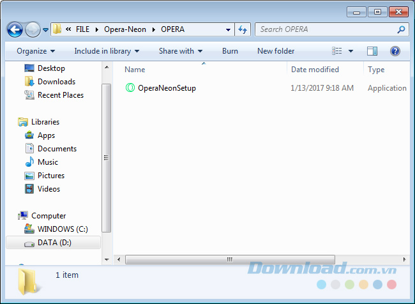
Task: Click navigation pane scroll up arrow
Action: click(x=107, y=67)
